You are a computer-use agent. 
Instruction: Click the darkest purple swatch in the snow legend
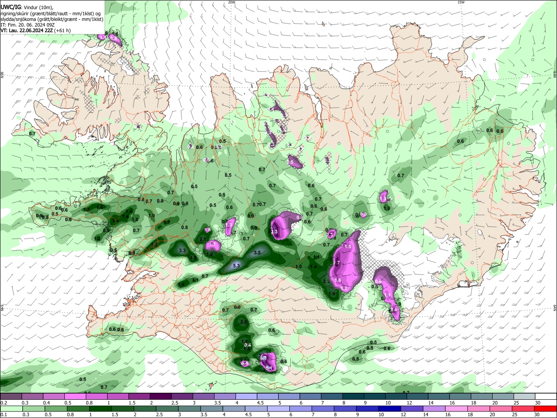click(x=160, y=396)
